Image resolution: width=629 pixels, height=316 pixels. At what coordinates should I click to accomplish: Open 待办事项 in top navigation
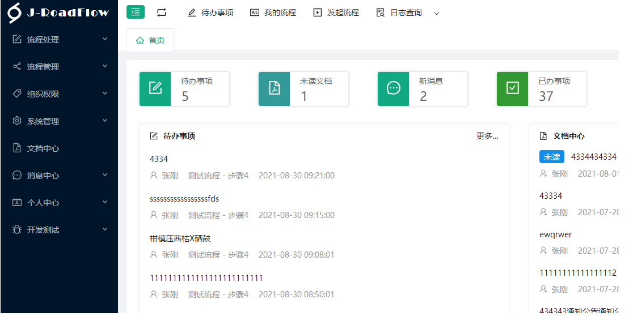(x=217, y=13)
